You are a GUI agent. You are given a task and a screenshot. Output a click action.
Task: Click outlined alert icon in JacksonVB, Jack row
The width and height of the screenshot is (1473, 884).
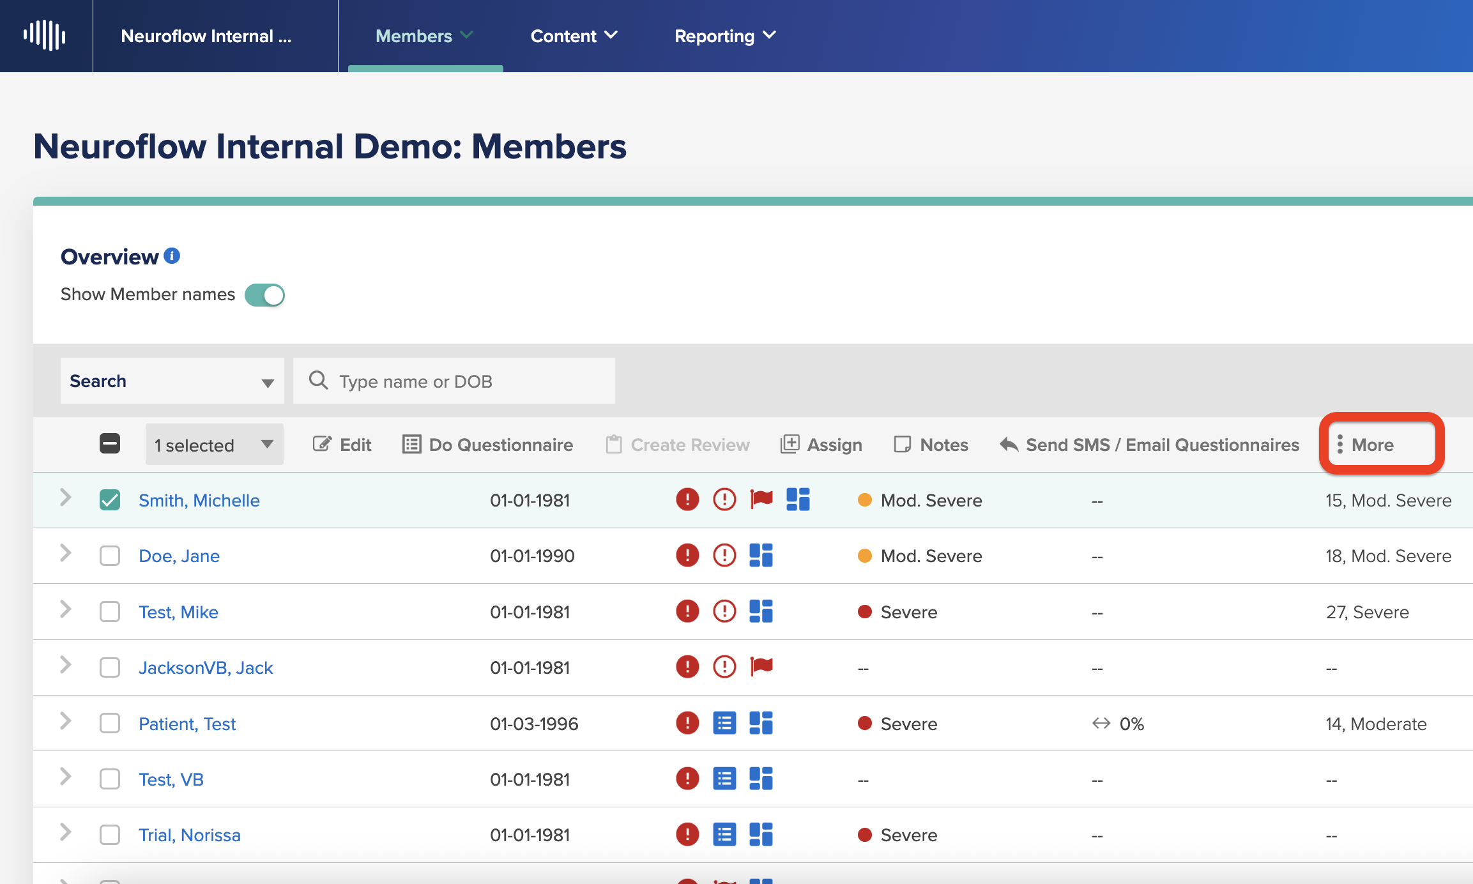coord(724,667)
